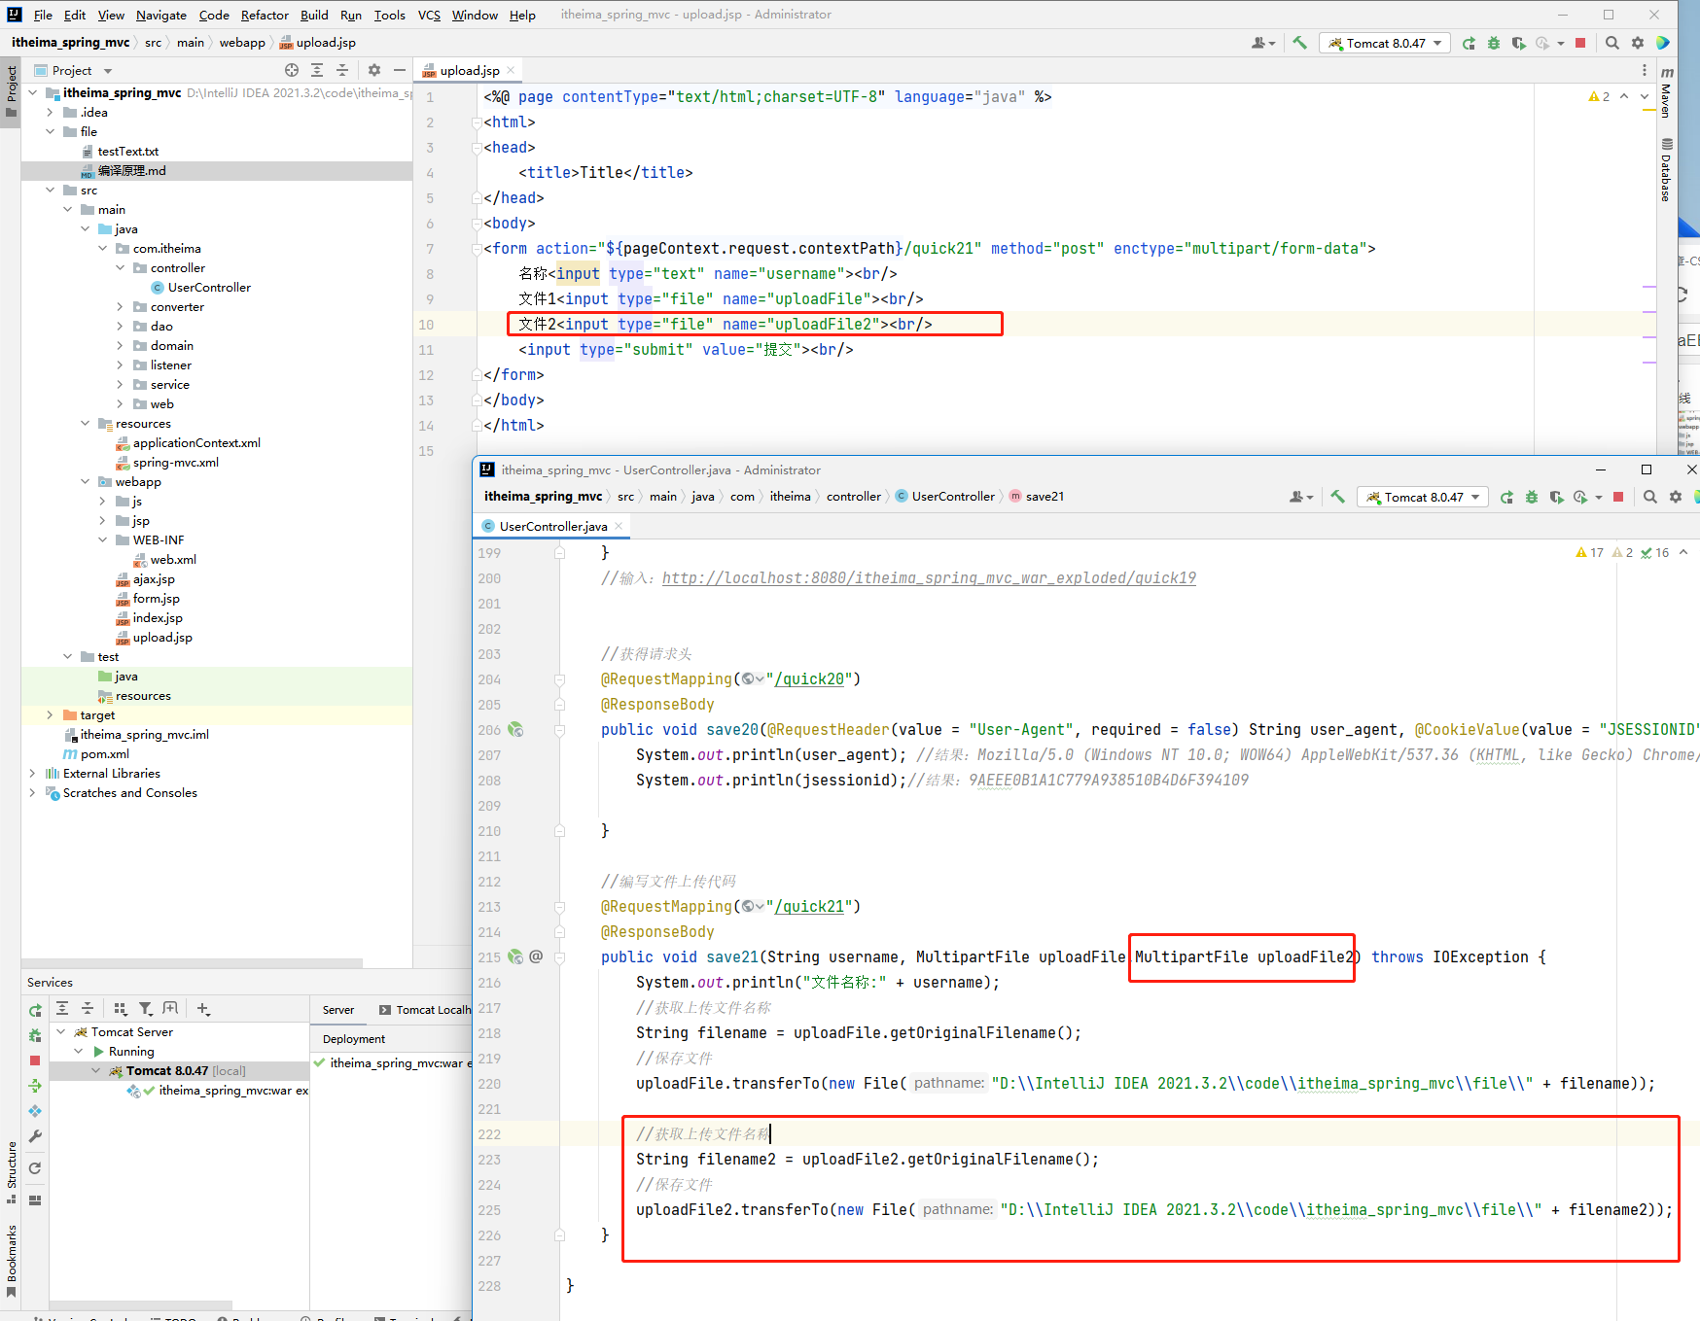The height and width of the screenshot is (1321, 1700).
Task: Expand the .idea folder
Action: click(51, 113)
